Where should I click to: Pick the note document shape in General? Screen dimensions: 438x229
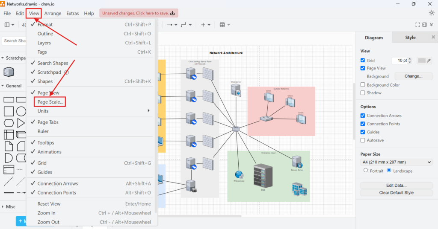coord(9,146)
